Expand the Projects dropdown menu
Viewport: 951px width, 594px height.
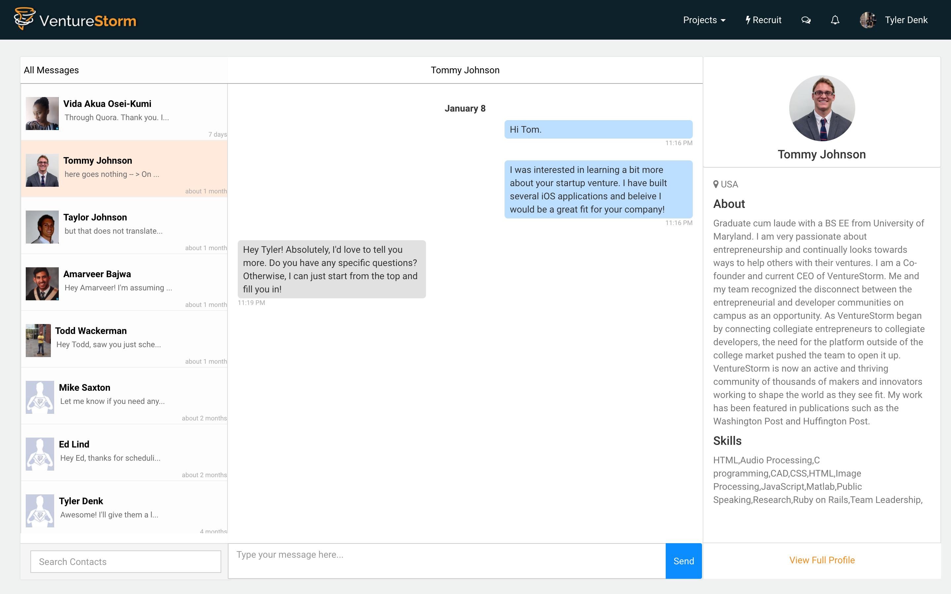(x=704, y=20)
